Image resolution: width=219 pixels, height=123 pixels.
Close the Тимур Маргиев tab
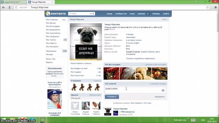[x=52, y=2]
